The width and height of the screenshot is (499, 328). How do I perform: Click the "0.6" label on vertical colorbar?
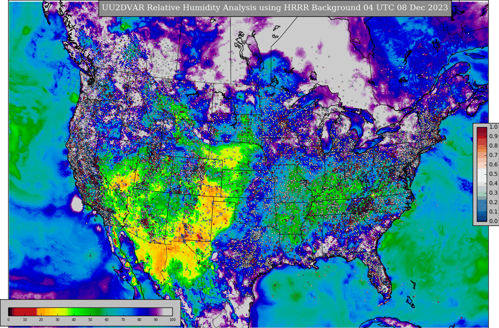493,165
